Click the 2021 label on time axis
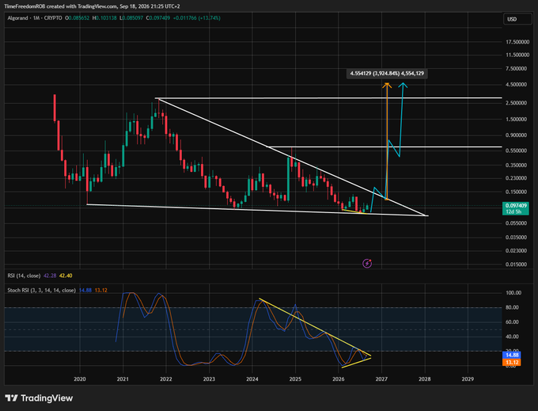Screen dimensions: 538x411 click(x=123, y=379)
